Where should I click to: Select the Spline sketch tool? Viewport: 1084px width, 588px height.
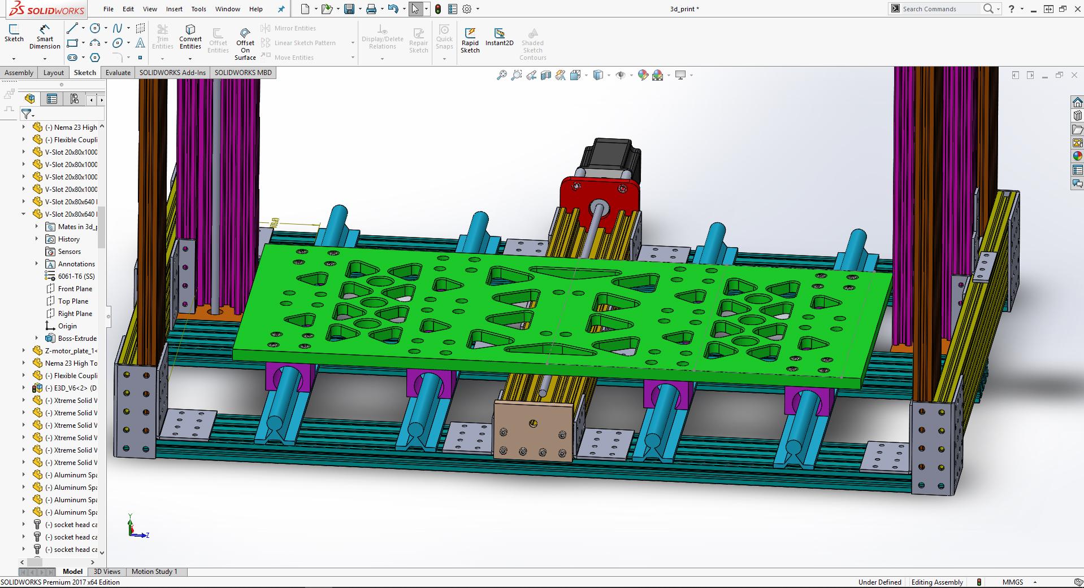[x=117, y=28]
